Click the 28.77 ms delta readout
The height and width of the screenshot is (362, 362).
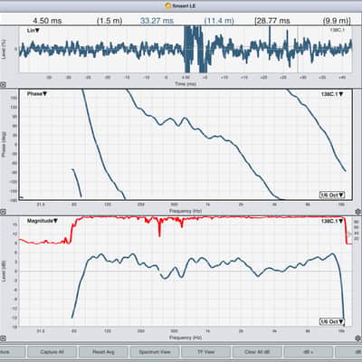[272, 21]
